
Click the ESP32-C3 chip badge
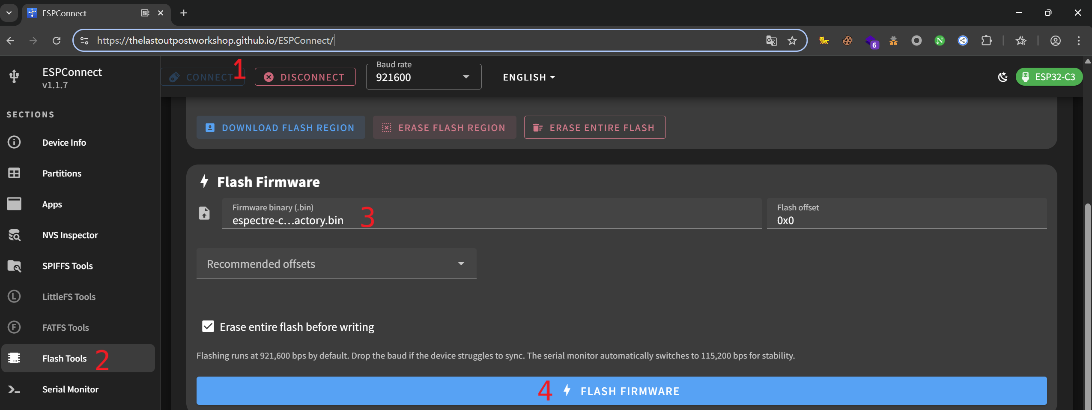[x=1049, y=77]
